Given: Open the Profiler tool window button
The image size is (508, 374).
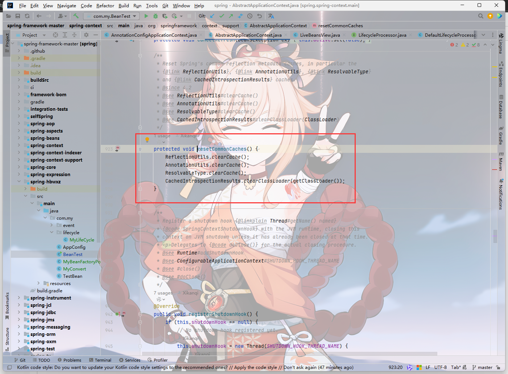Looking at the screenshot, I should [x=157, y=360].
